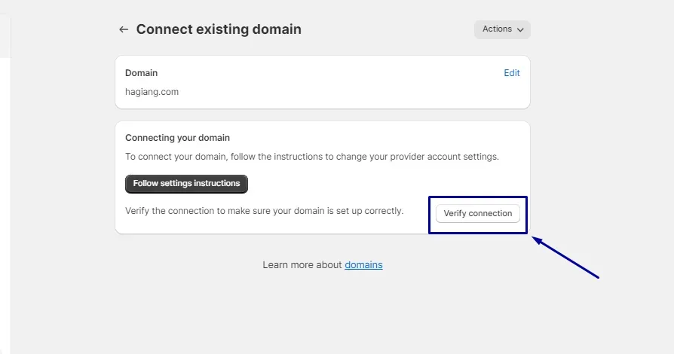This screenshot has width=674, height=354.
Task: Click the provider account settings instruction text
Action: (x=311, y=157)
